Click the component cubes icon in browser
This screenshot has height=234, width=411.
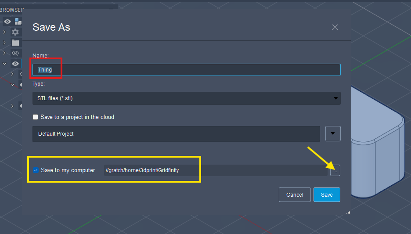(18, 22)
